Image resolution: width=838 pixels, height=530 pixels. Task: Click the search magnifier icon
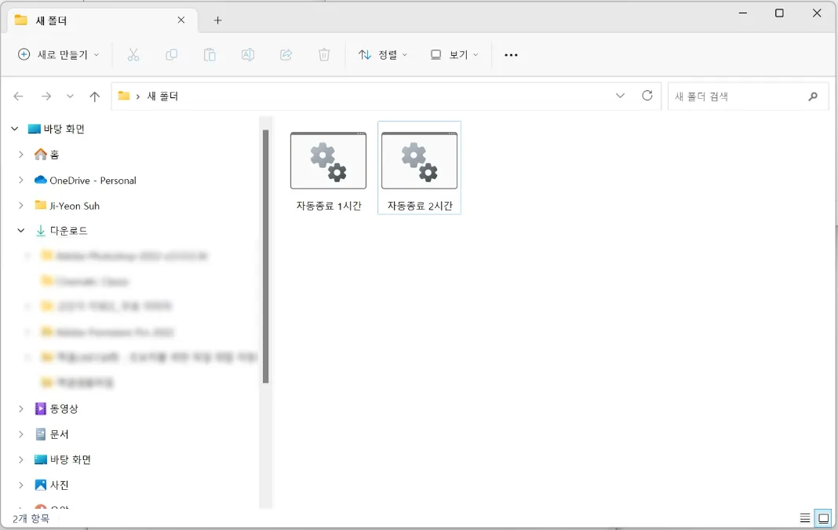tap(813, 96)
